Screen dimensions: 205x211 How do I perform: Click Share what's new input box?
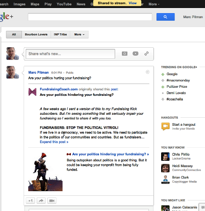[x=70, y=54]
